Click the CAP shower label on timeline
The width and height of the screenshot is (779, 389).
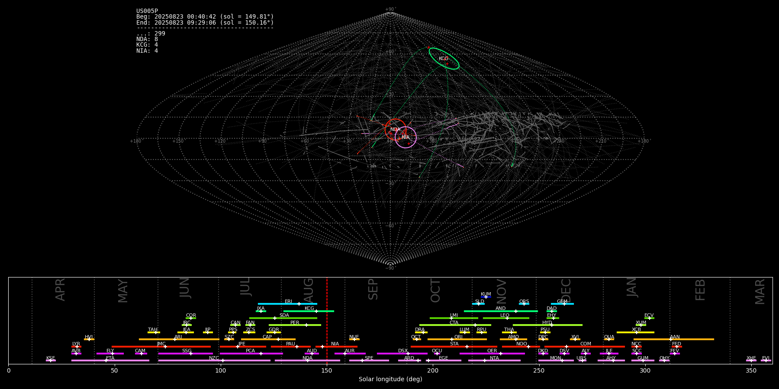(x=267, y=337)
